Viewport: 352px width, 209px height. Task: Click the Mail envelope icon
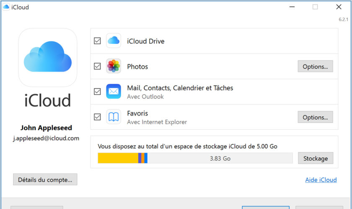114,91
